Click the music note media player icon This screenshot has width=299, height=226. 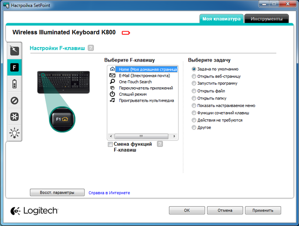point(112,100)
